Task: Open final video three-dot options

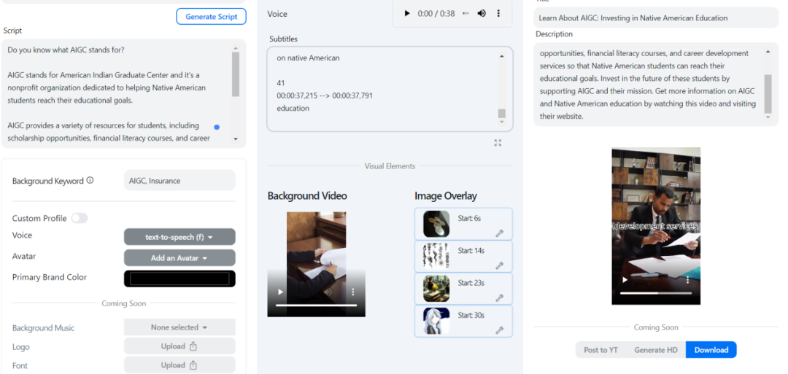Action: tap(688, 280)
